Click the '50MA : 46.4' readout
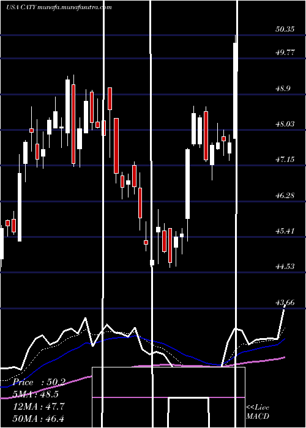The image size is (306, 428). (39, 418)
